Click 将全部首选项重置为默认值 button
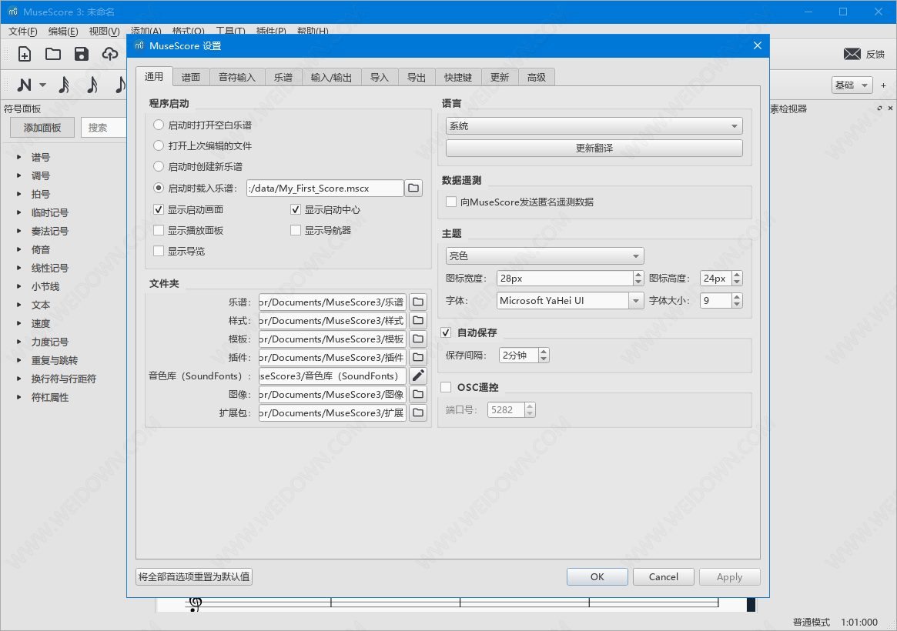 tap(194, 576)
